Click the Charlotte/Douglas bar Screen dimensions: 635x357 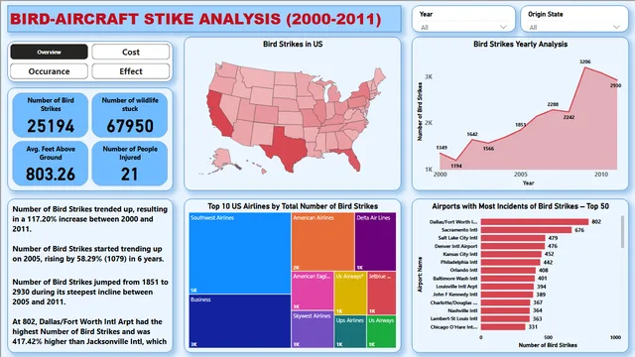coord(505,302)
